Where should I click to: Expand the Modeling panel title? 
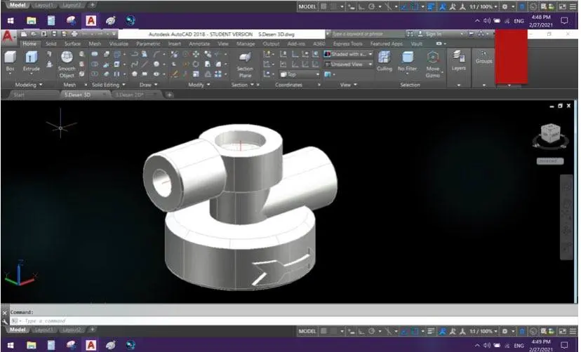pos(29,85)
